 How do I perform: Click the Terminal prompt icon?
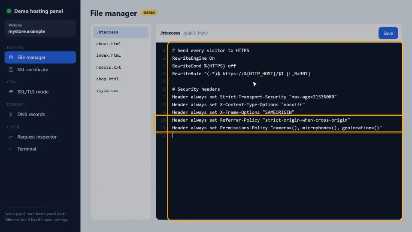pos(11,149)
